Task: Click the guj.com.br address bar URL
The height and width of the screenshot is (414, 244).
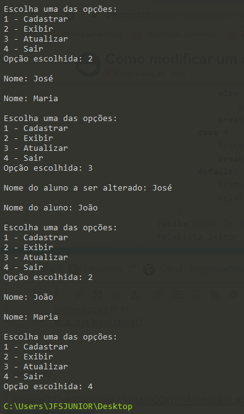Action: point(174,16)
